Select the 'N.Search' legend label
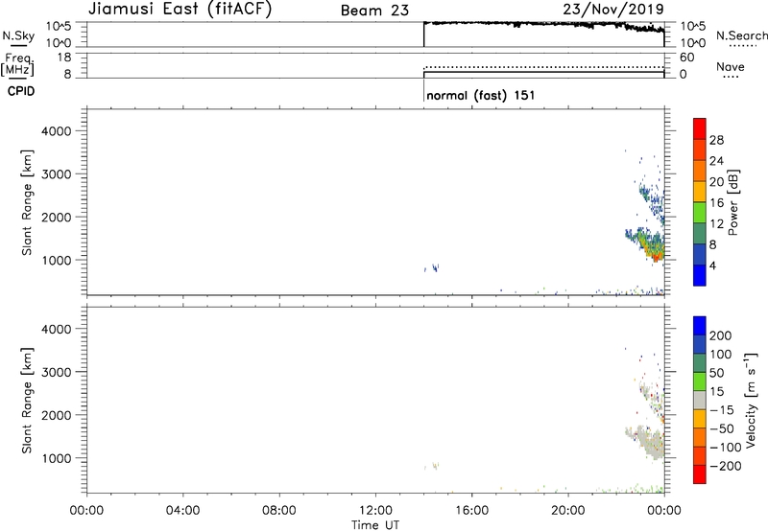The height and width of the screenshot is (531, 768). pos(741,35)
